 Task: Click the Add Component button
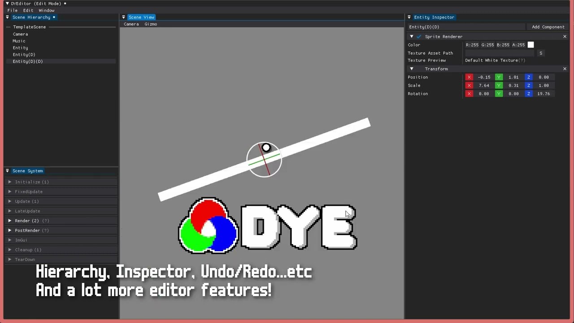(548, 27)
